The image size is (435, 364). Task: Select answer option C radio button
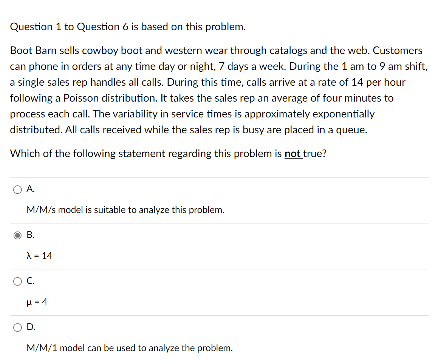pyautogui.click(x=17, y=281)
